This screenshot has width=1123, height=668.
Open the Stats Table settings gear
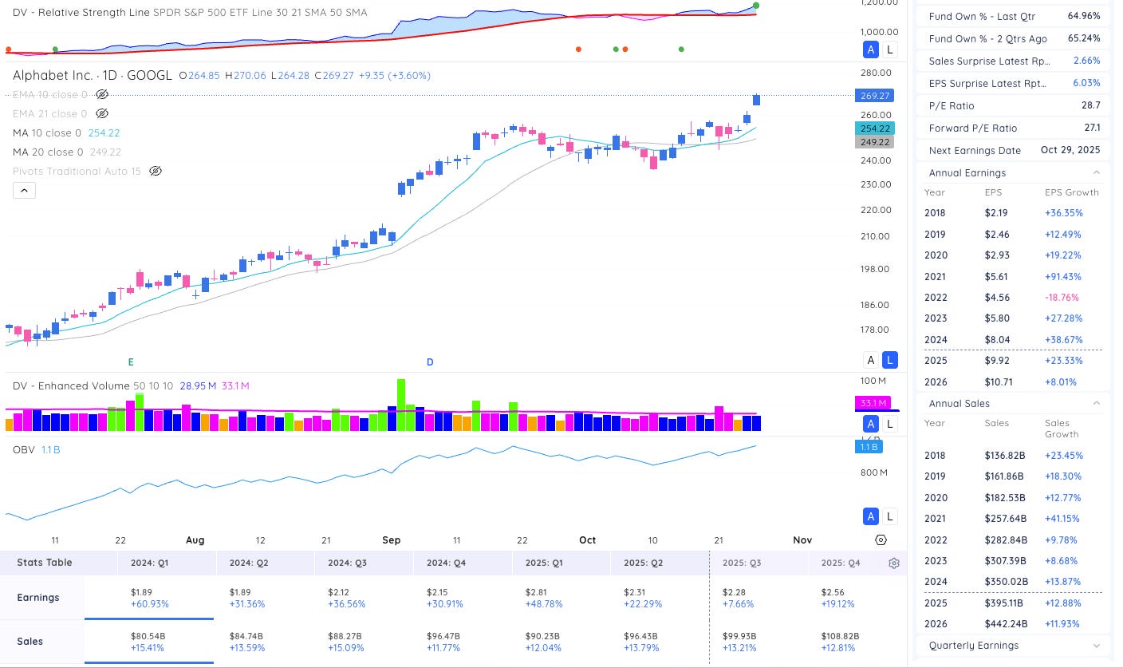(893, 563)
